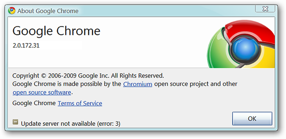Viewport: 286px width, 139px height.
Task: Click the small Chrome icon in title bar
Action: point(11,11)
